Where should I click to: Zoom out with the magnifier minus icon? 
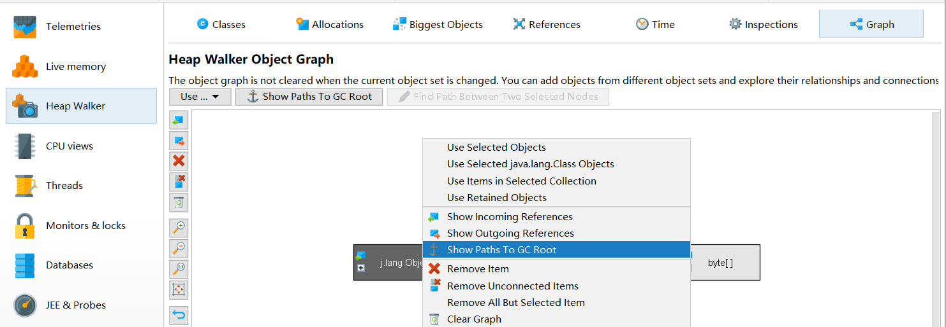[179, 249]
